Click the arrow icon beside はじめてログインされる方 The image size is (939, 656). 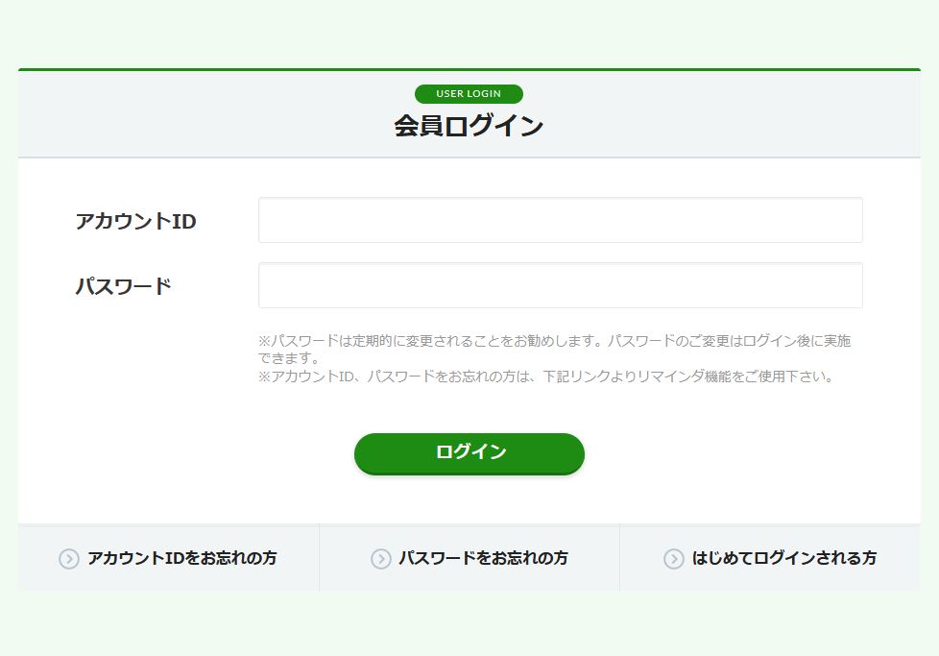673,559
